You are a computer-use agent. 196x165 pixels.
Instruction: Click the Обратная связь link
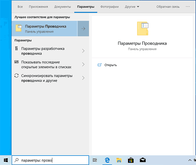point(168,7)
